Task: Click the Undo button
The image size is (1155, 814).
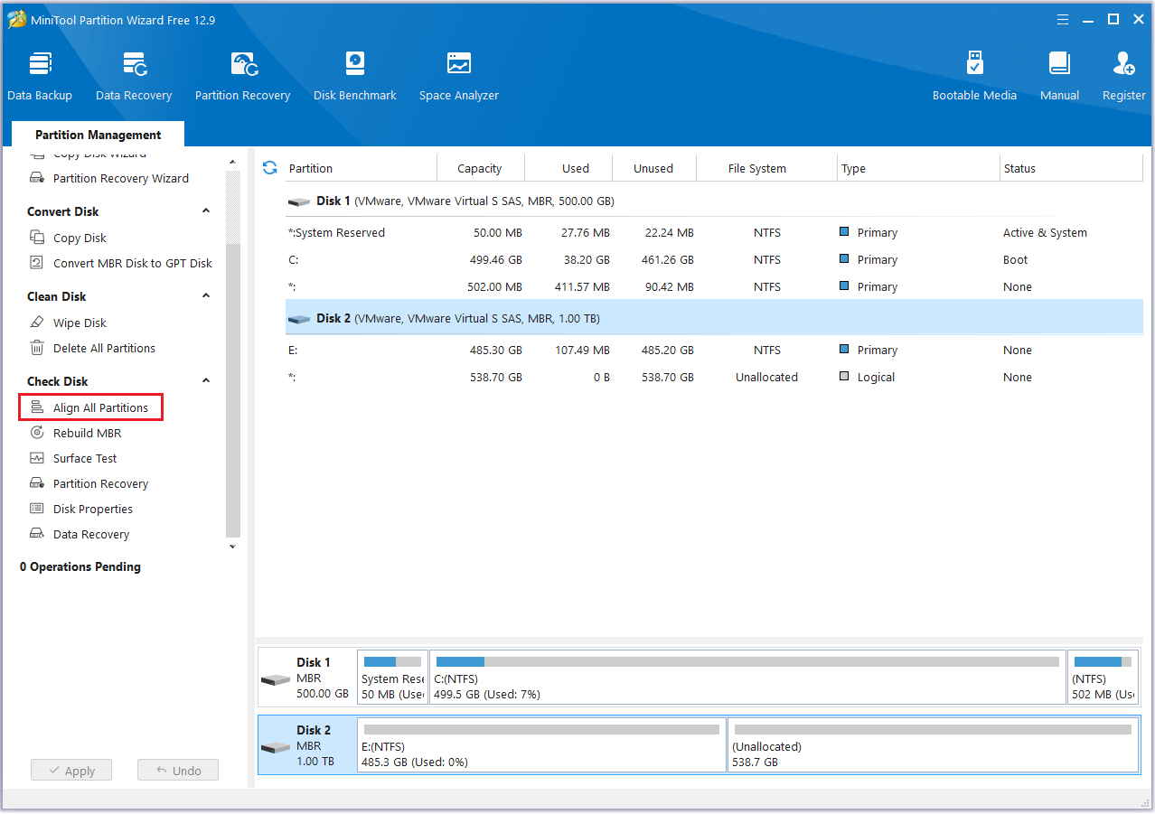Action: click(x=178, y=771)
